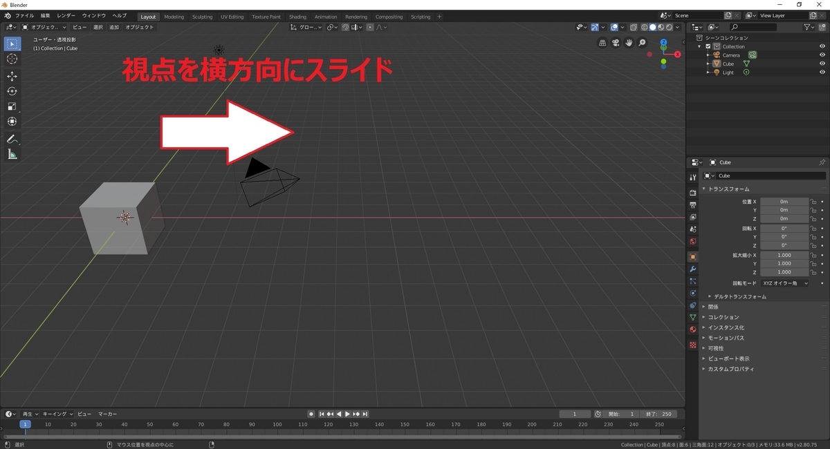Jump to the timeline end frame

(x=365, y=414)
